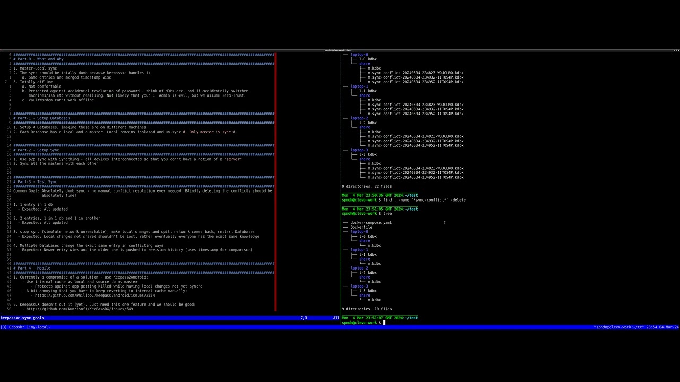This screenshot has height=382, width=680.
Task: Click the timestamp prompt line 'Mon 4 Mar 23:51:05 GMT 2024:~/test'
Action: coord(380,209)
